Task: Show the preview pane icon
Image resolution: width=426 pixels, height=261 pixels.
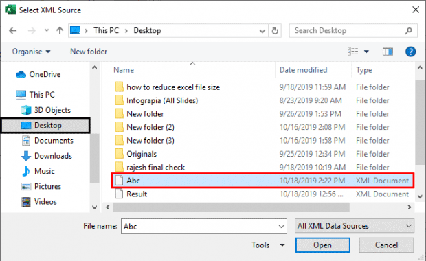Action: 388,52
